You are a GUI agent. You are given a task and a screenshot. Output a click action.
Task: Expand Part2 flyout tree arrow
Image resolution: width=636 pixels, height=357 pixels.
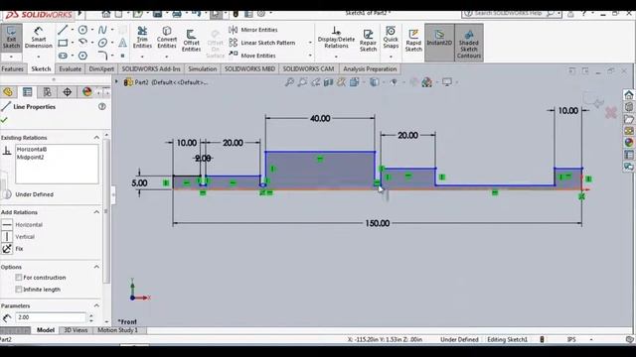click(116, 81)
